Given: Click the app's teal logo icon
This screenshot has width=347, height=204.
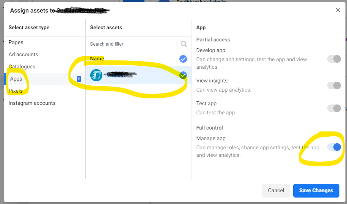Looking at the screenshot, I should pos(96,75).
